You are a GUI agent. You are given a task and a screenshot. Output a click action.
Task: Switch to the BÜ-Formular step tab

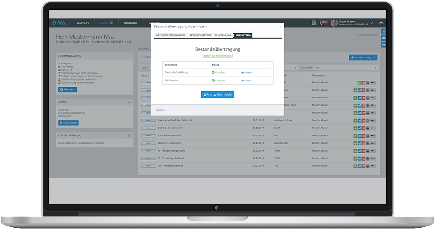pyautogui.click(x=223, y=35)
